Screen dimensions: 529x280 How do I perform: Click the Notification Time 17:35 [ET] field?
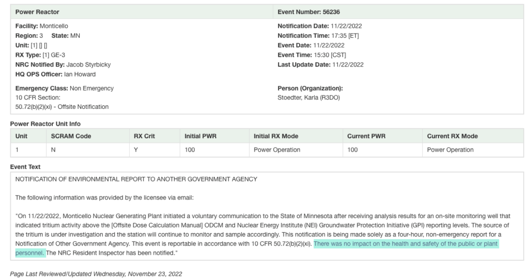[x=318, y=36]
